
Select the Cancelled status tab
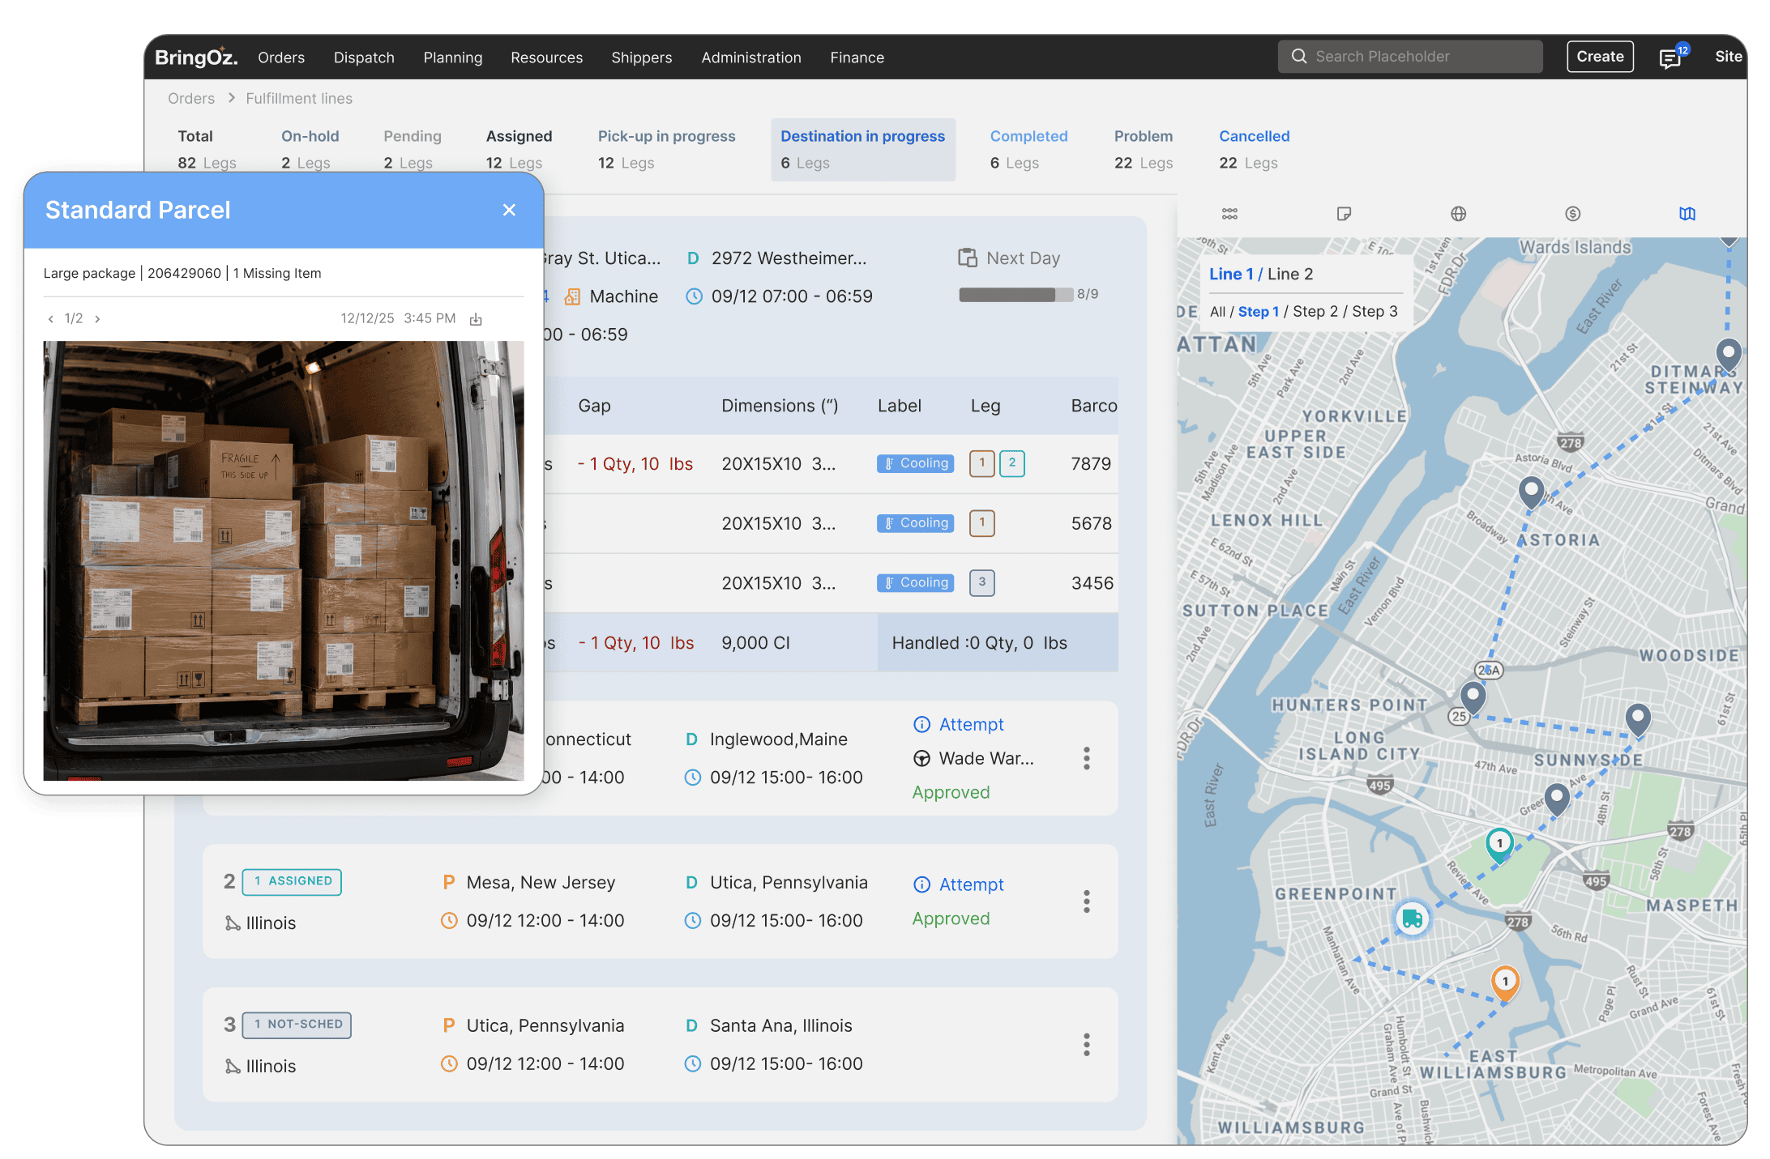(1254, 150)
